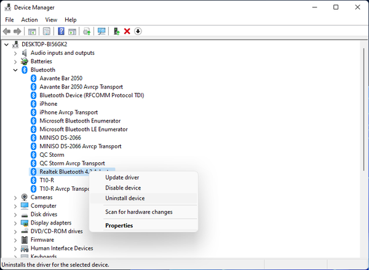This screenshot has height=270, width=369.
Task: Open the View menu
Action: (x=51, y=20)
